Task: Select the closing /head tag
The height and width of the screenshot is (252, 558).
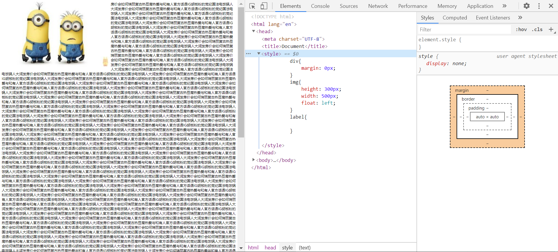Action: tap(266, 153)
